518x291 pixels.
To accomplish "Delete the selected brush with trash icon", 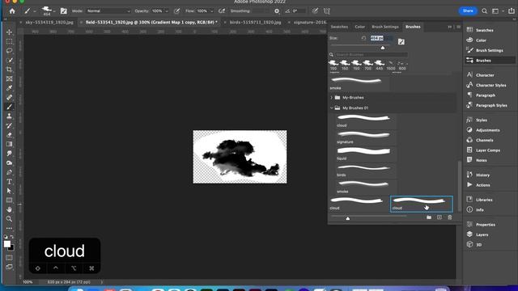I will tap(450, 217).
